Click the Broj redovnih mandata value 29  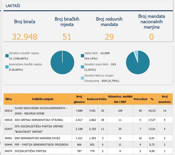(x=109, y=37)
